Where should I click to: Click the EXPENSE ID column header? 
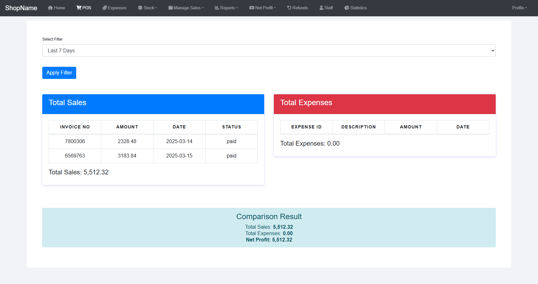(x=306, y=127)
